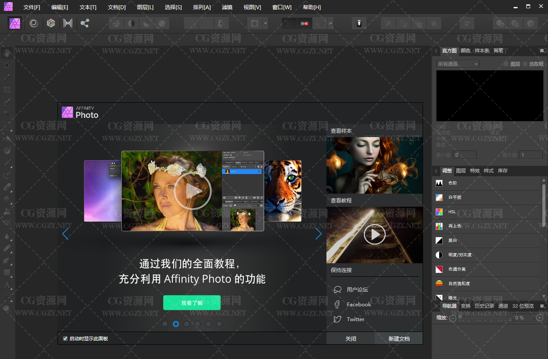Click the right arrow to next slide
This screenshot has height=359, width=548.
pos(318,234)
